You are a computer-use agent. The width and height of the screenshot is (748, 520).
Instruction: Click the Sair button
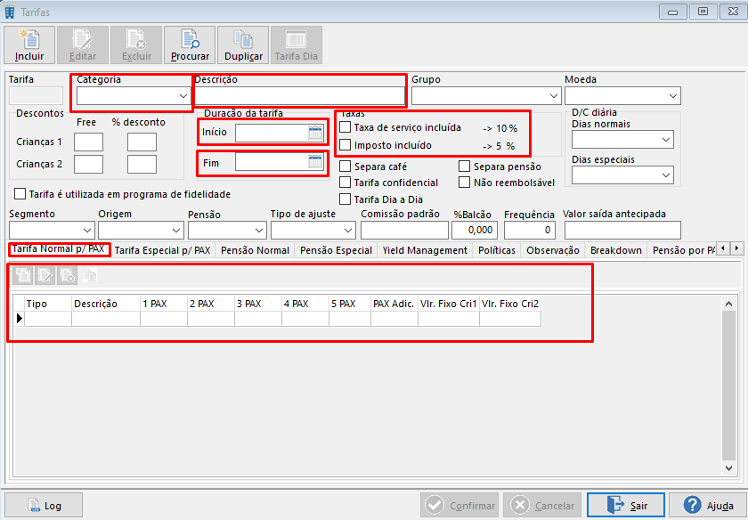pyautogui.click(x=625, y=505)
